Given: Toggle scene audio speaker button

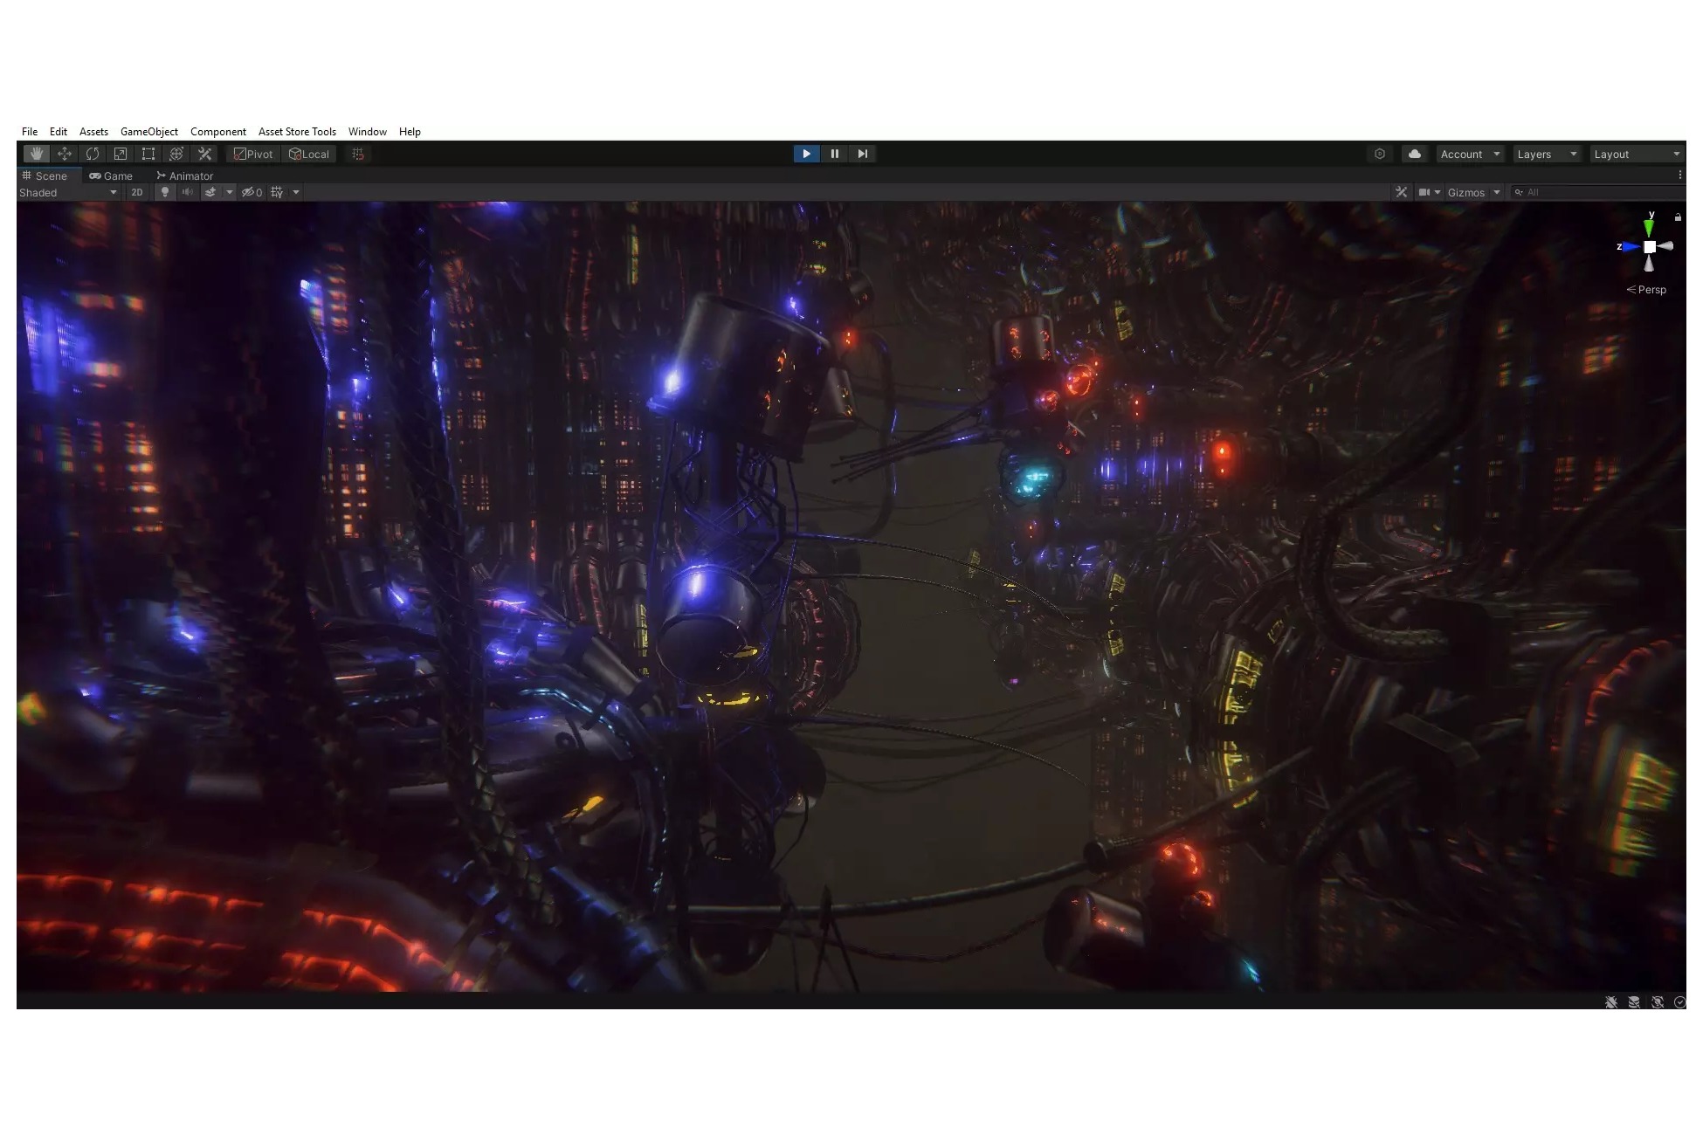Looking at the screenshot, I should 186,192.
